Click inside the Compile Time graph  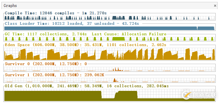point(110,18)
